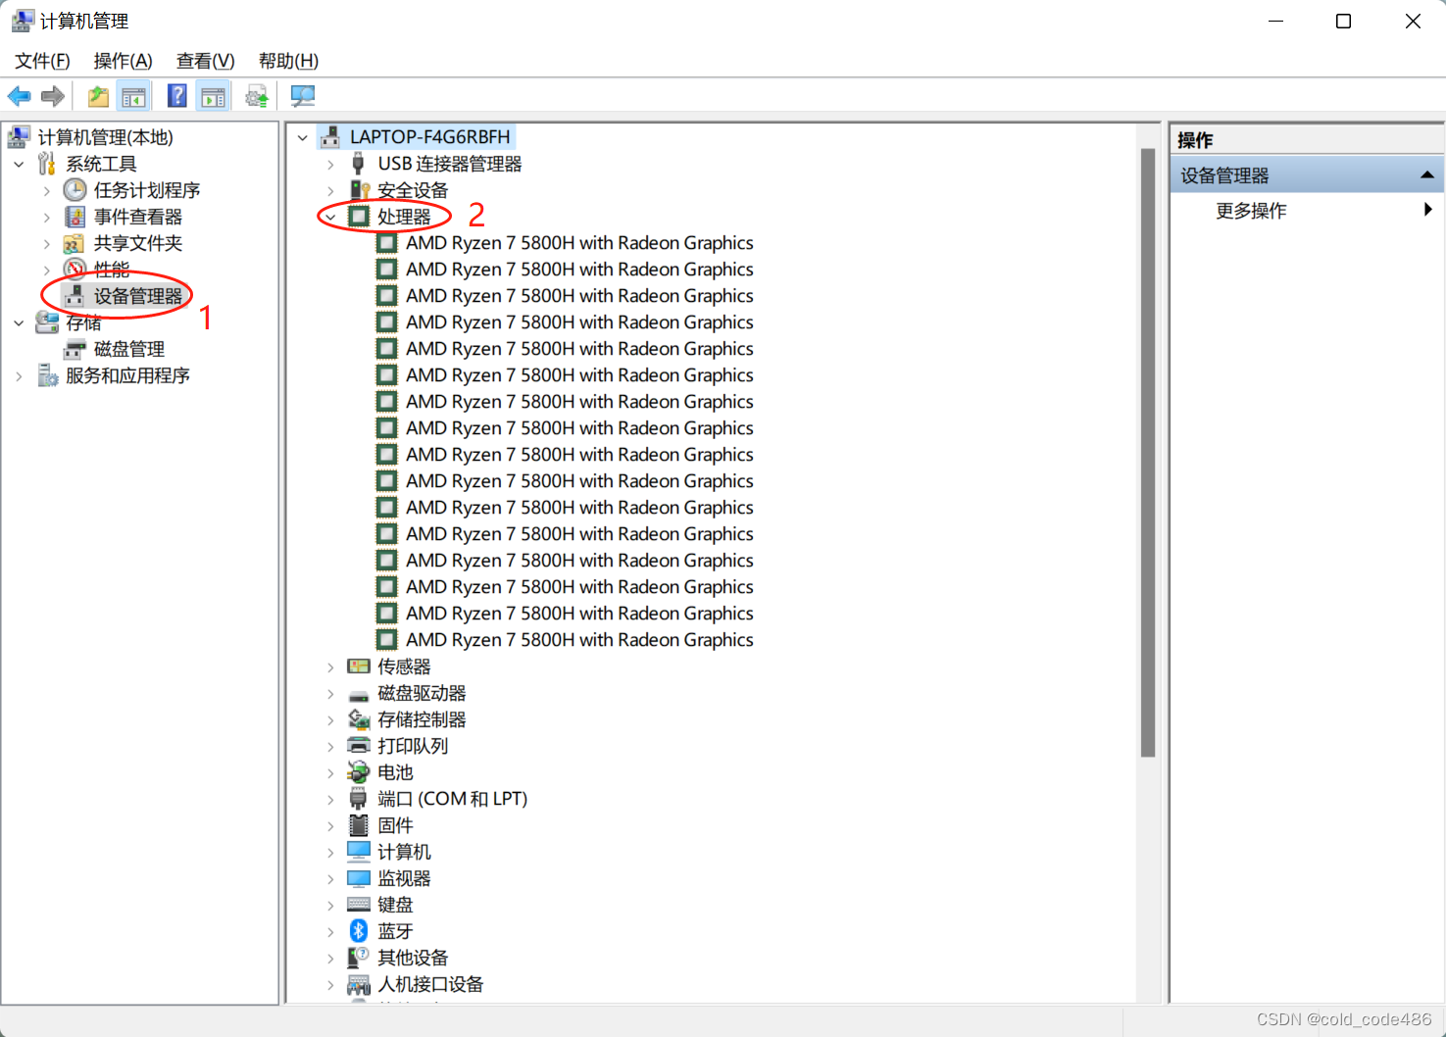This screenshot has width=1446, height=1037.
Task: Click the USB连接器管理器 plug icon
Action: point(359,163)
